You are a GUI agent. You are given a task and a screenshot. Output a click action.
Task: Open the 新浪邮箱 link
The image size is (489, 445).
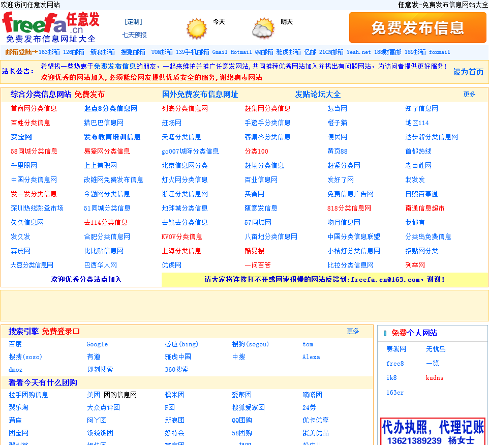[102, 52]
